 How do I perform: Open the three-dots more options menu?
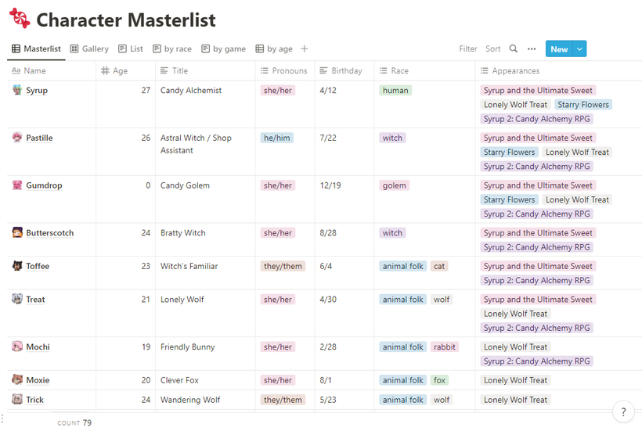[x=532, y=48]
